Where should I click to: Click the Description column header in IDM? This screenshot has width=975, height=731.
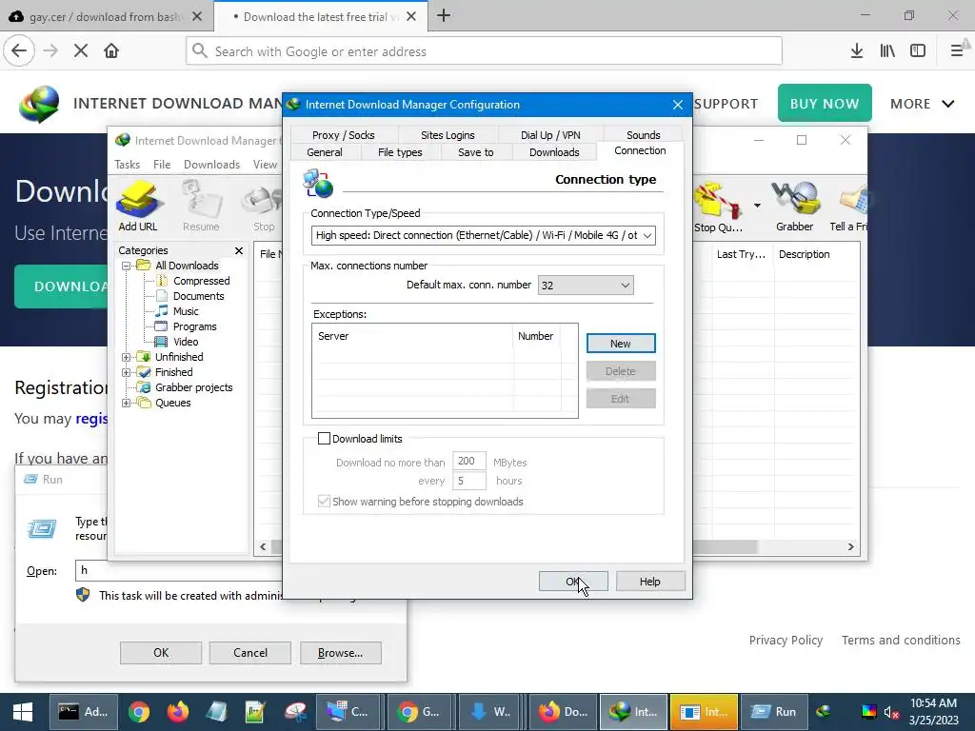(x=815, y=254)
